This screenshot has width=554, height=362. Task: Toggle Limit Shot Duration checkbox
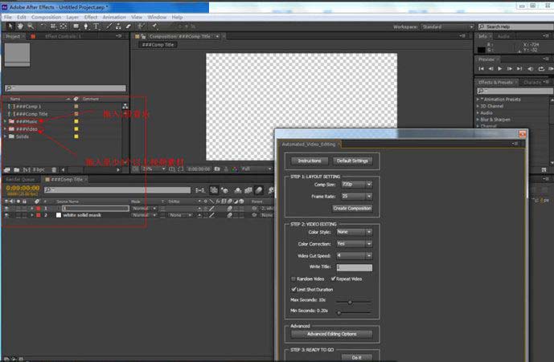[293, 289]
